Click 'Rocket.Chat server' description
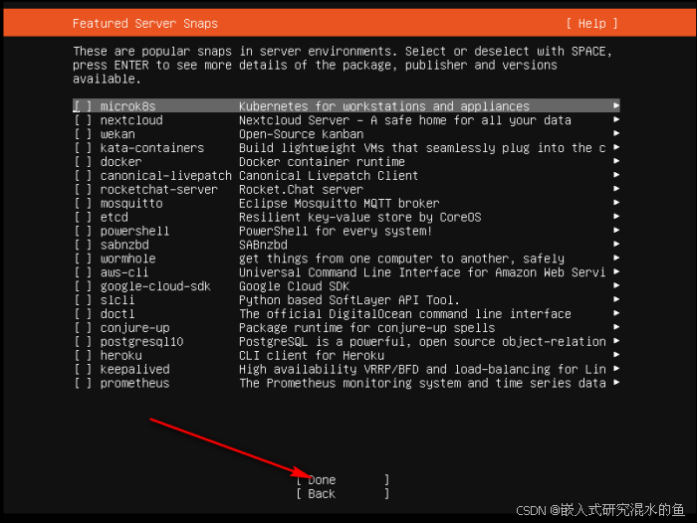The width and height of the screenshot is (697, 524). point(301,190)
